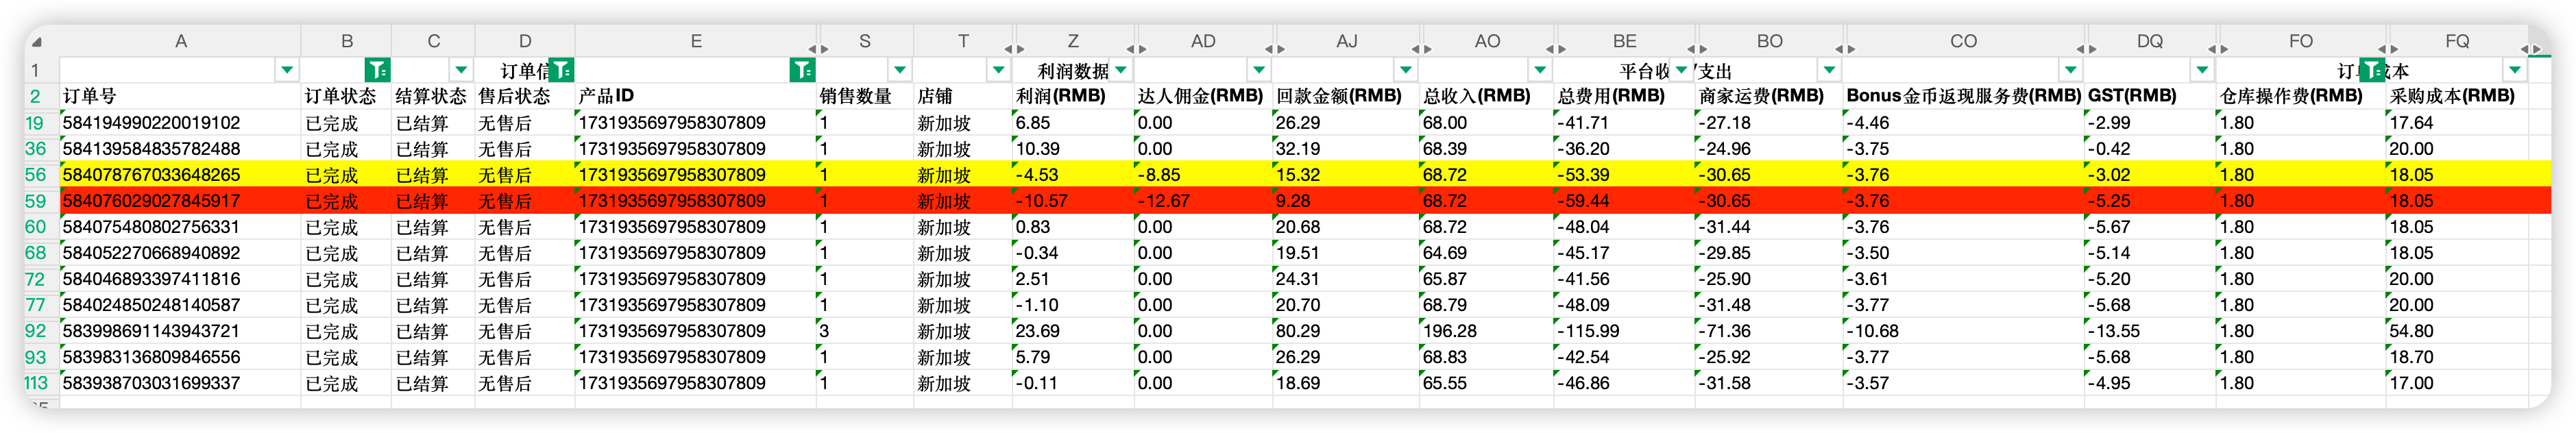Open filter dropdown in column BE

(1682, 70)
